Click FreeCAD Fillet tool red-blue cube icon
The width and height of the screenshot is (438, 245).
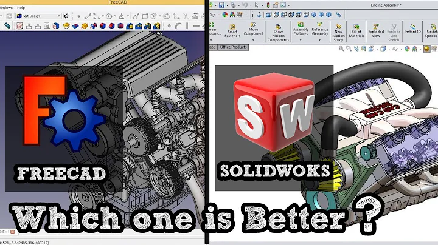tap(103, 26)
